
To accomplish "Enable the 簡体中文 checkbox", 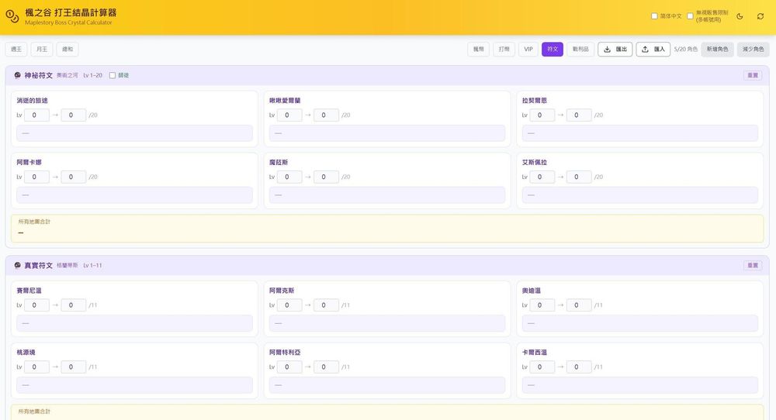I will click(654, 16).
